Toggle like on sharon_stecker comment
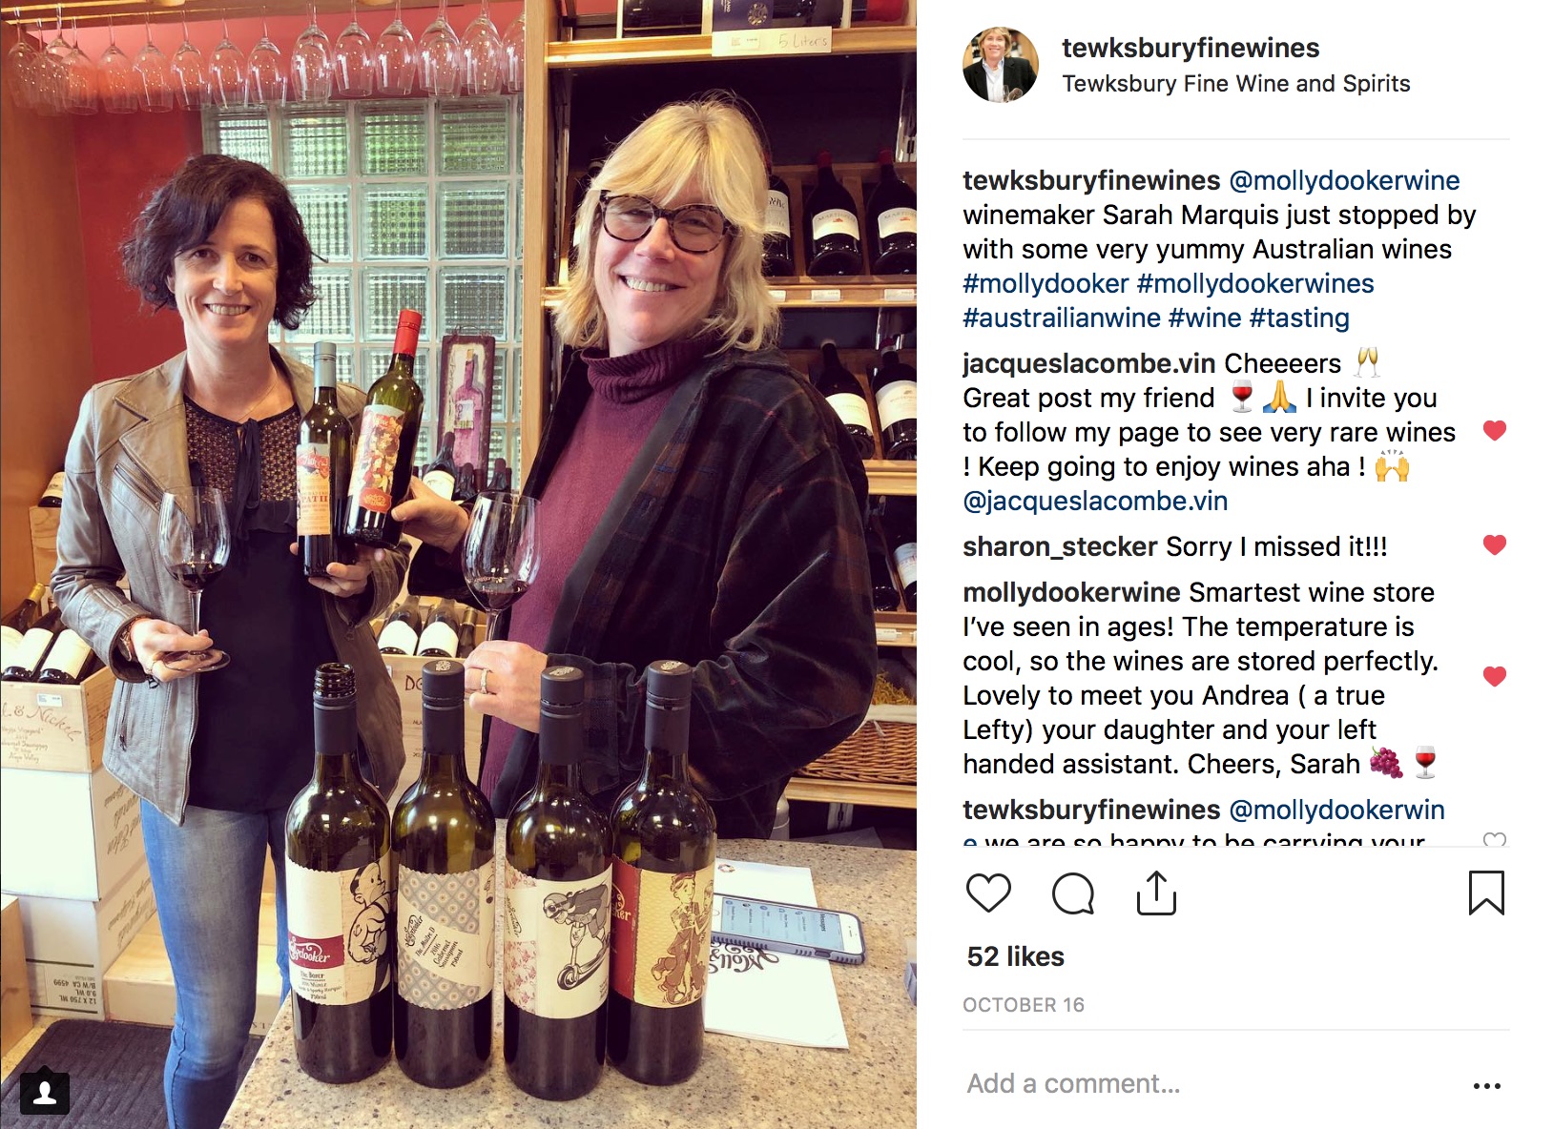Image resolution: width=1553 pixels, height=1129 pixels. point(1495,545)
